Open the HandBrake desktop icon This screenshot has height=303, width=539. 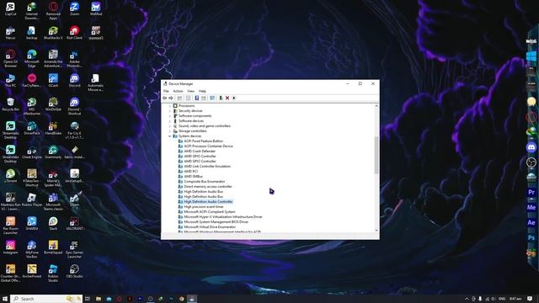pos(53,128)
